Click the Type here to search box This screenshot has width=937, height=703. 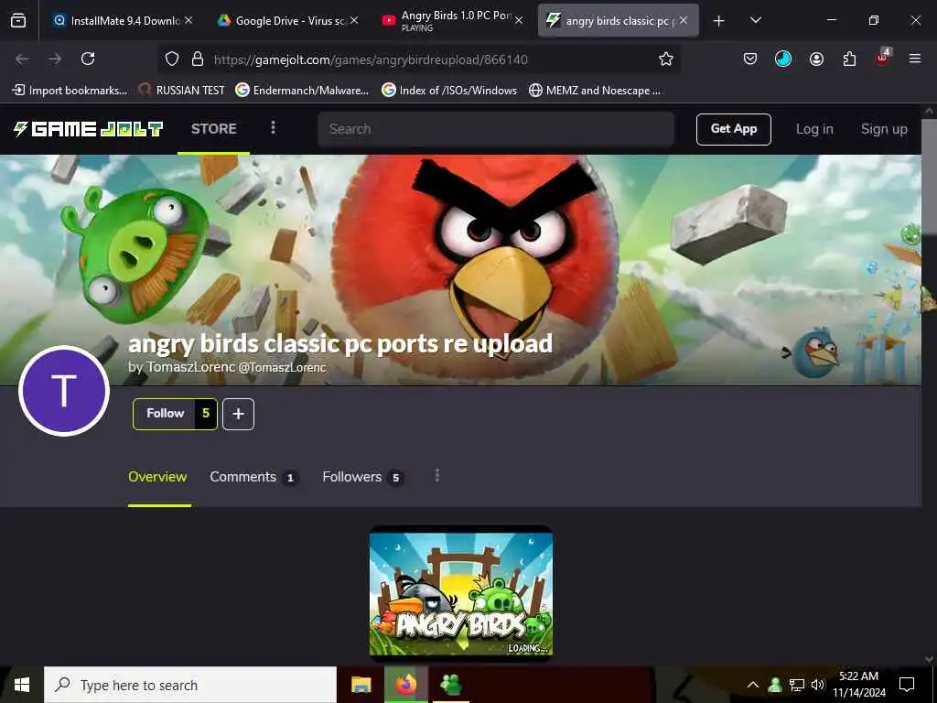click(190, 685)
